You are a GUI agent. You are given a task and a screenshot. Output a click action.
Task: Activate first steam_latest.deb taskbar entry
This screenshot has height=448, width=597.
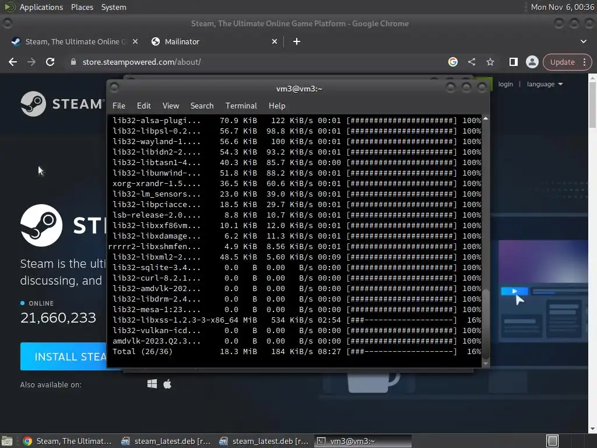pos(166,441)
